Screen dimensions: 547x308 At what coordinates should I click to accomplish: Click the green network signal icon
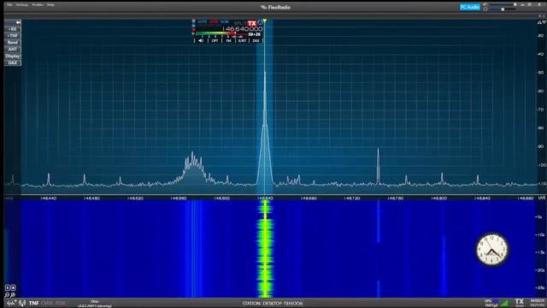(505, 304)
